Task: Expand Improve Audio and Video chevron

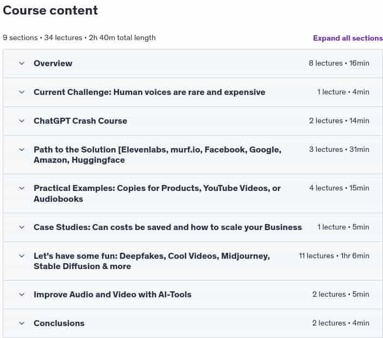Action: [22, 295]
